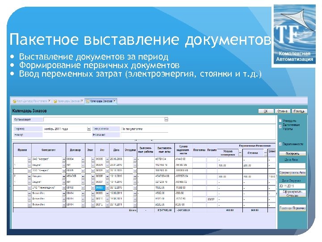Click the Сформировать Отгрузки button
The image size is (322, 242).
click(292, 194)
